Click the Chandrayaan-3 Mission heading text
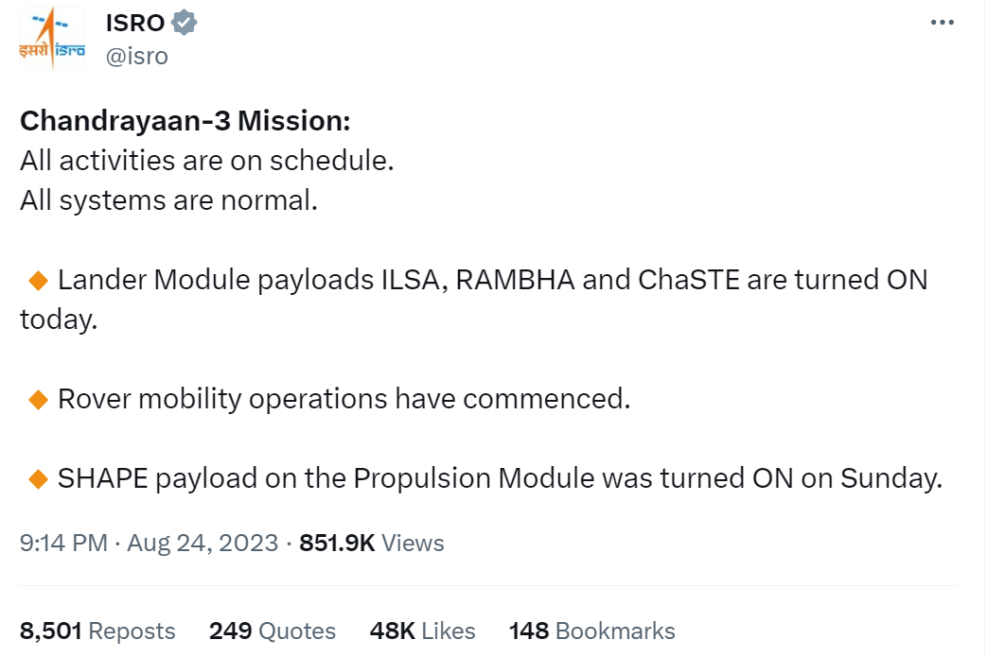This screenshot has width=987, height=657. coord(185,121)
